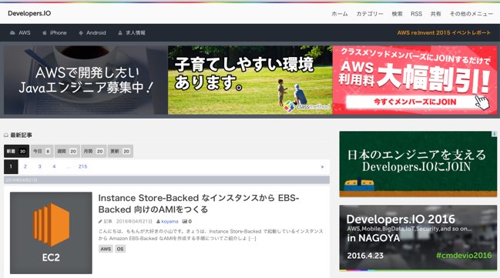The height and width of the screenshot is (278, 500).
Task: Open カテゴリー in the top menu
Action: 370,14
